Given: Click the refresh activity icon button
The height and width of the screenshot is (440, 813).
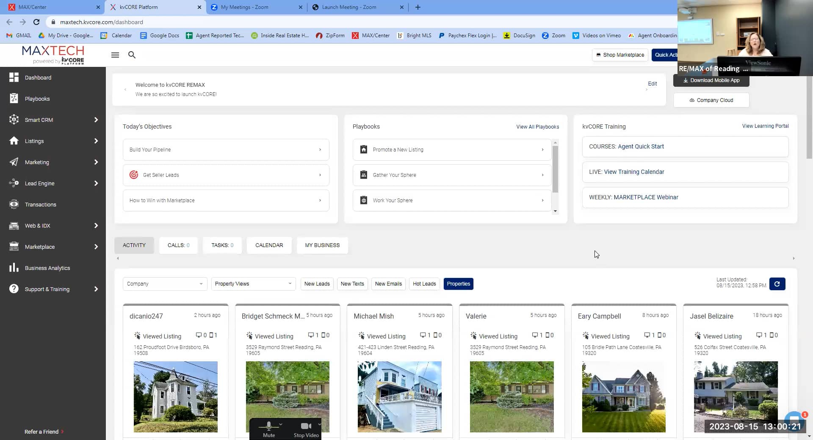Looking at the screenshot, I should coord(777,284).
